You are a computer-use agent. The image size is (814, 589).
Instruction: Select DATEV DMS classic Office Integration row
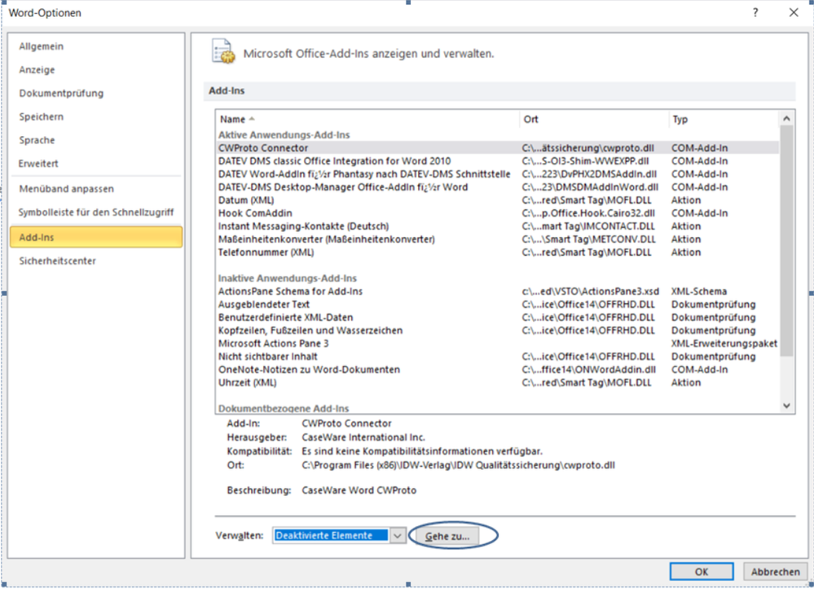497,160
